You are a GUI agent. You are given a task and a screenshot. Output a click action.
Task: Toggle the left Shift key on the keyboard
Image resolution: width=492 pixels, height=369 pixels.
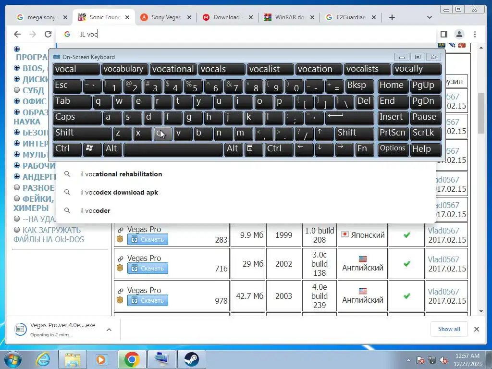(x=82, y=134)
